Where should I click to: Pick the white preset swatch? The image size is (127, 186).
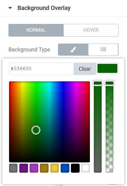click(x=86, y=168)
